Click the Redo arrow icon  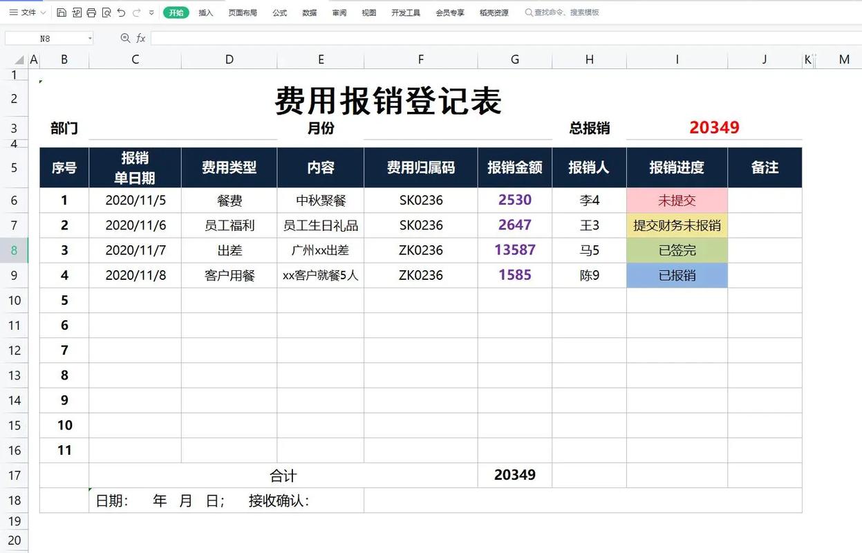137,12
